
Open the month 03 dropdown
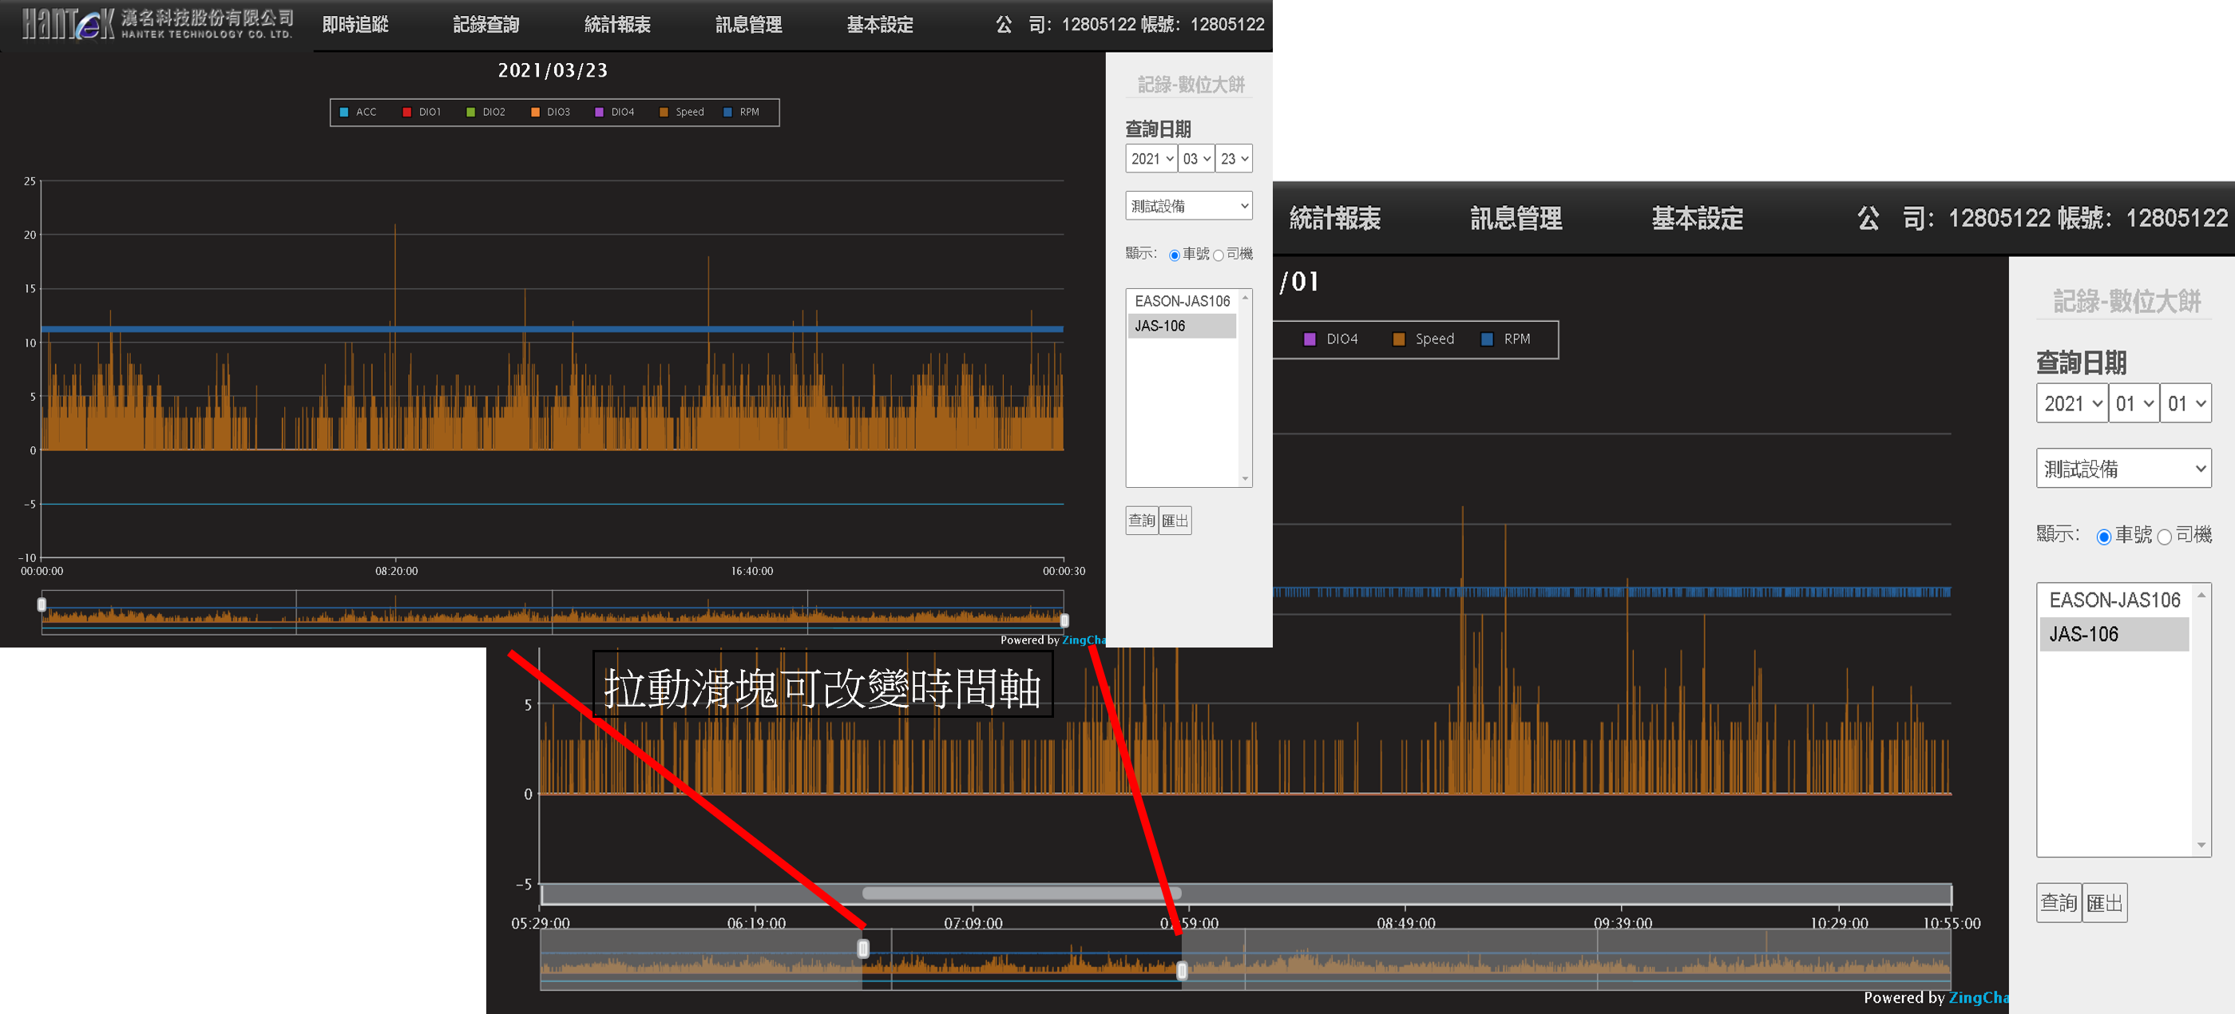click(x=1196, y=159)
